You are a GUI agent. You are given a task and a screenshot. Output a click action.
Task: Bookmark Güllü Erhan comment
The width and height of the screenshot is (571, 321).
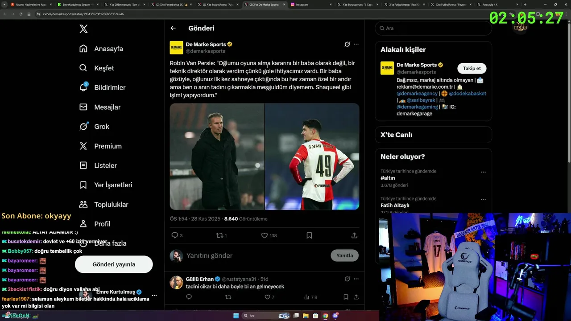click(346, 297)
